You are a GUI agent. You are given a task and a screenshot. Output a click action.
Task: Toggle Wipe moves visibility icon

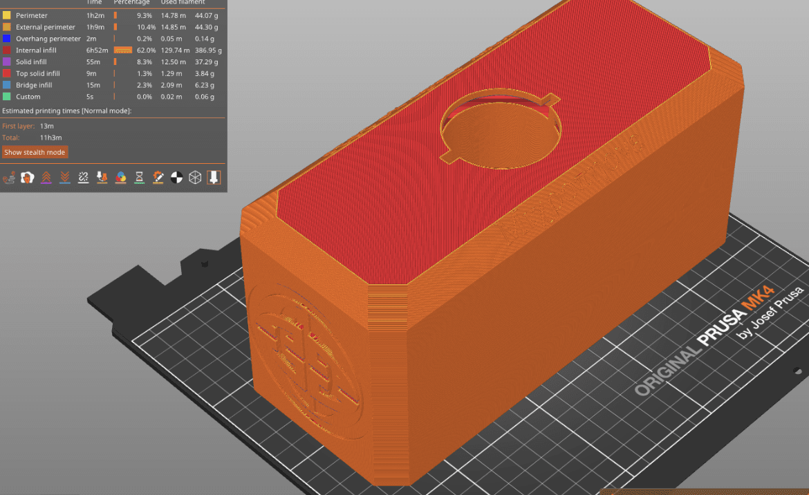28,178
